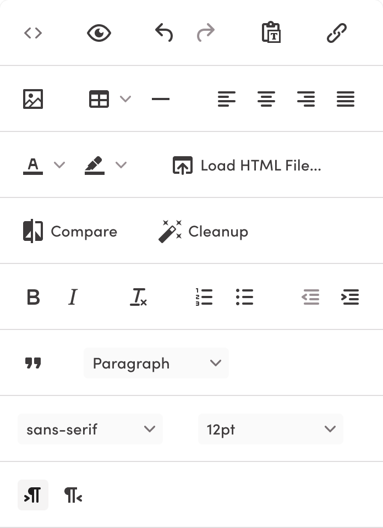This screenshot has width=383, height=528.
Task: Click the preview eye icon
Action: point(99,32)
